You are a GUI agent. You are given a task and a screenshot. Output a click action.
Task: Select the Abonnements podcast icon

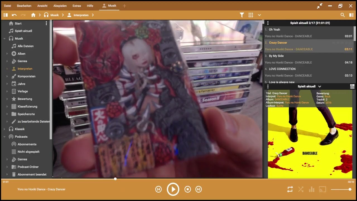click(14, 144)
